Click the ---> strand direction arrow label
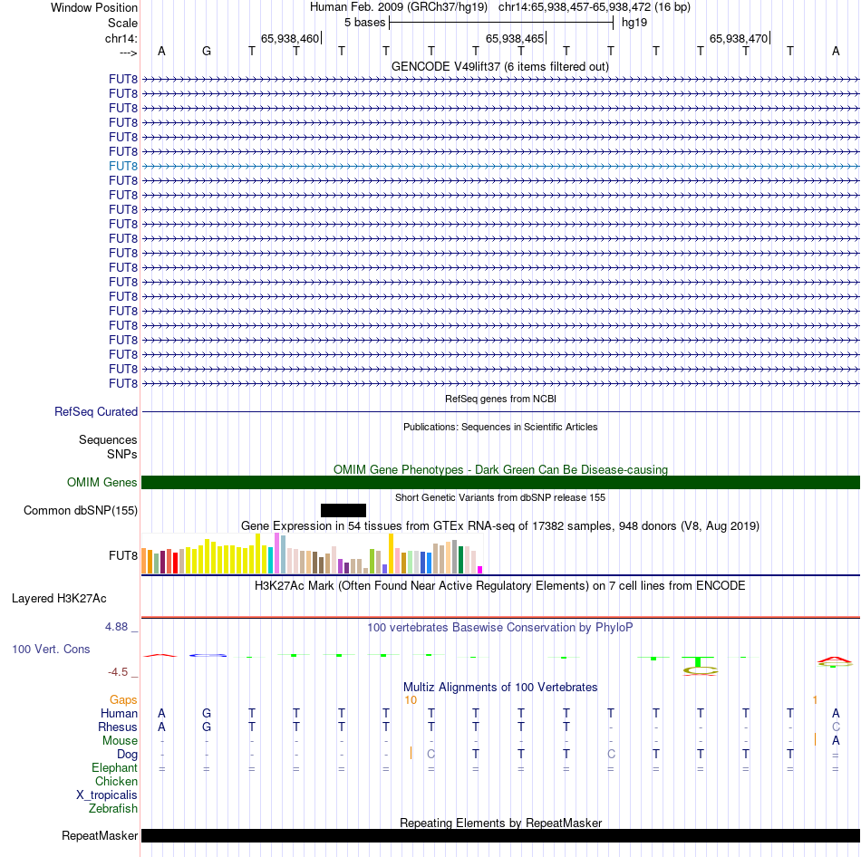This screenshot has height=857, width=861. point(128,53)
